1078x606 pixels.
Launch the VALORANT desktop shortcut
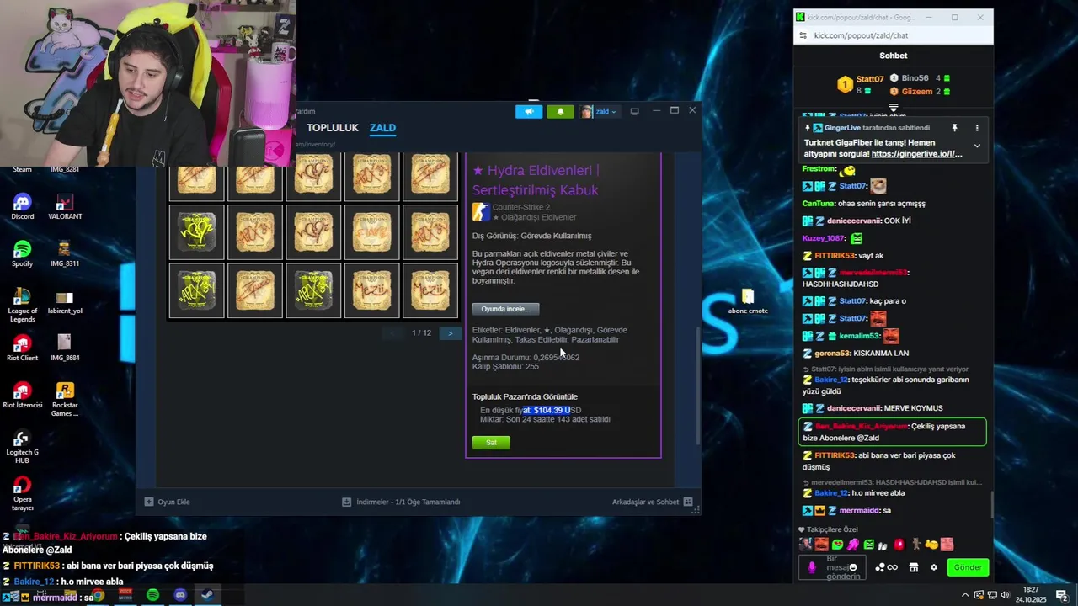(65, 206)
